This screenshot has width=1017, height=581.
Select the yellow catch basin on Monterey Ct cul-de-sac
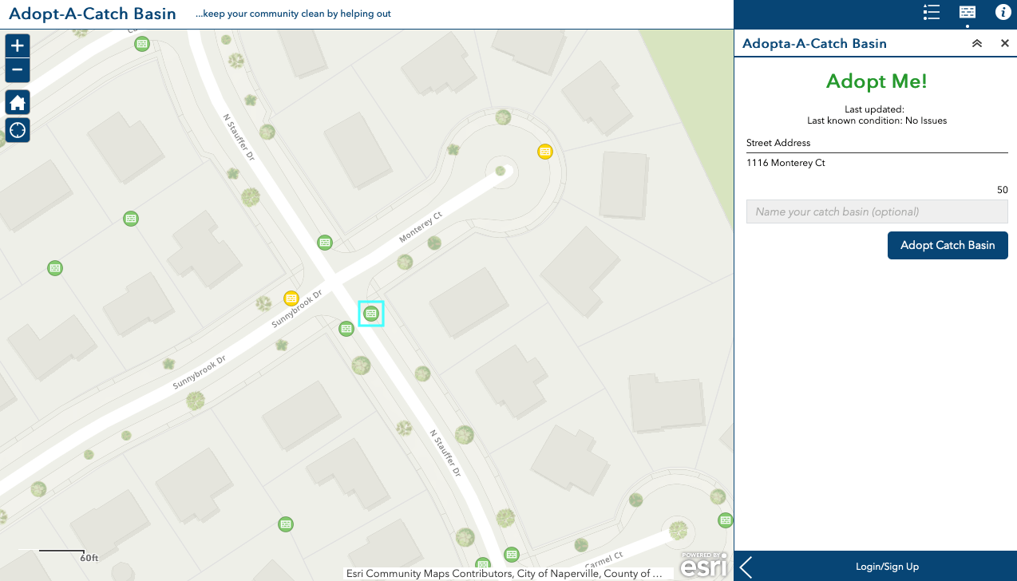545,152
